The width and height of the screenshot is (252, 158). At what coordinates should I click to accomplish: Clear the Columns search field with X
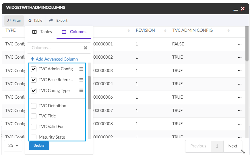pos(86,48)
